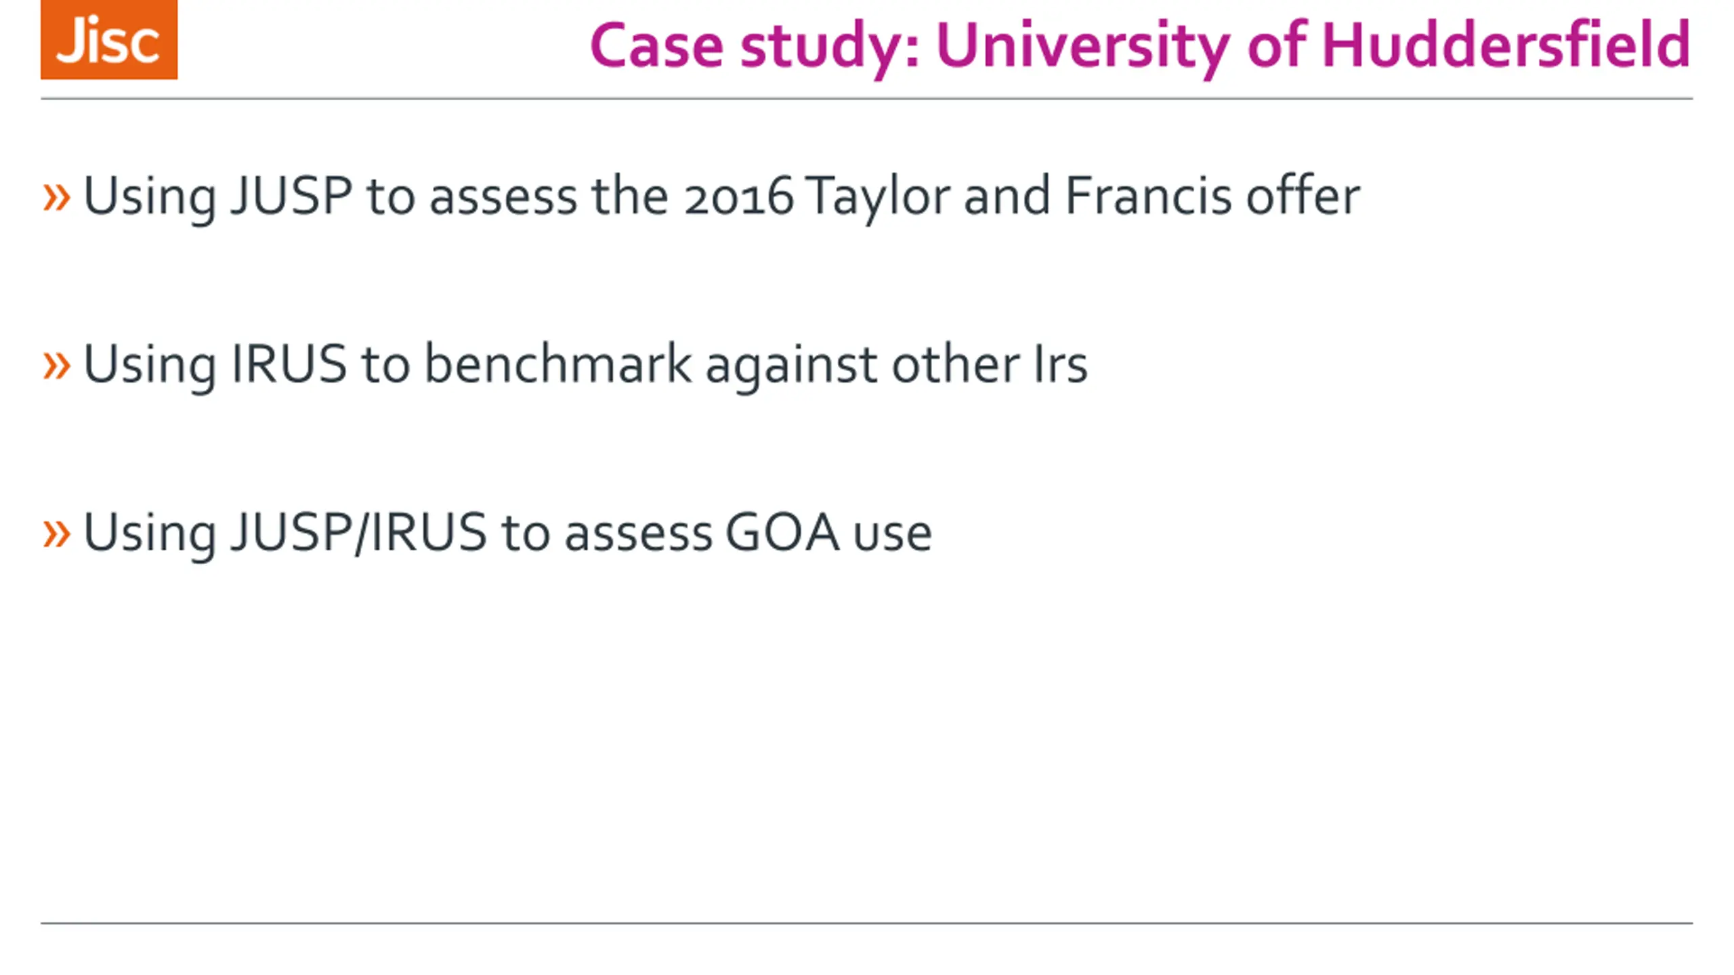The width and height of the screenshot is (1734, 975).
Task: Click the word 'IRUS' in the second bullet
Action: tap(289, 364)
